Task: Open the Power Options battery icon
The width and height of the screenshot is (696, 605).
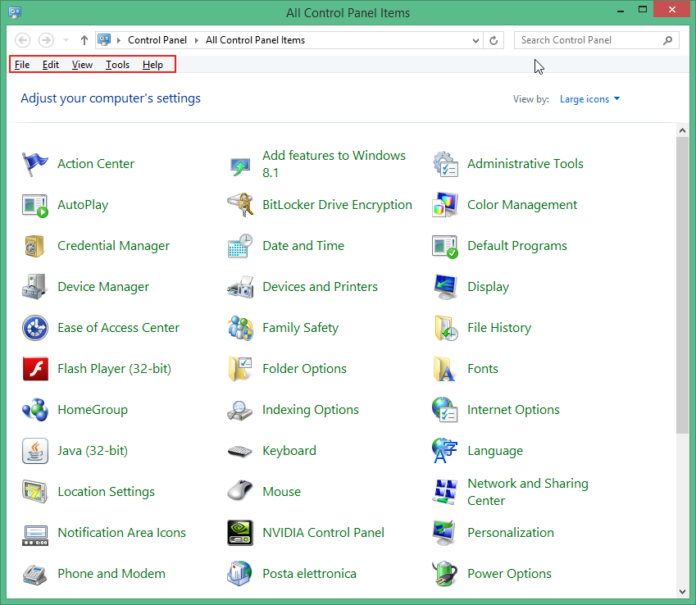Action: click(x=445, y=574)
